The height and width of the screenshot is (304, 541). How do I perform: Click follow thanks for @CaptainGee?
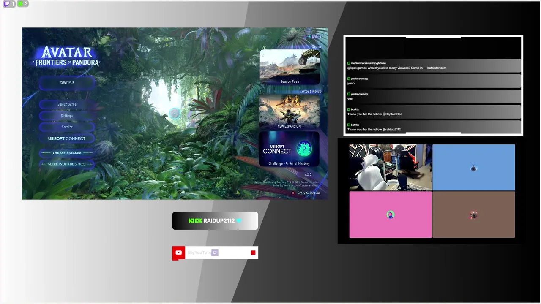[x=433, y=112]
